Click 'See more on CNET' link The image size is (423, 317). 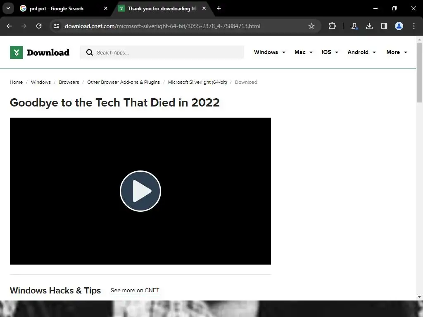coord(135,290)
